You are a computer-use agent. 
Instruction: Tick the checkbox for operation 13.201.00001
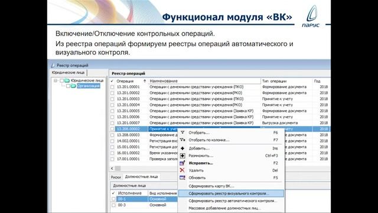pos(112,87)
